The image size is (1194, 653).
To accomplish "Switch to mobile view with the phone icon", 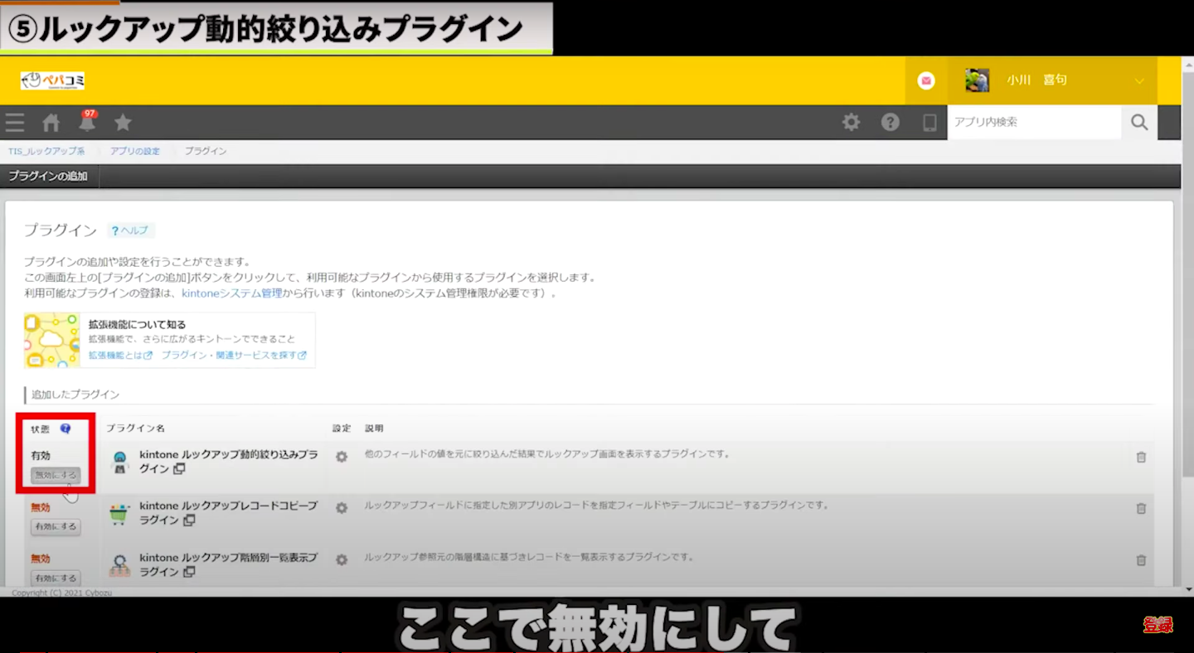I will (x=929, y=122).
